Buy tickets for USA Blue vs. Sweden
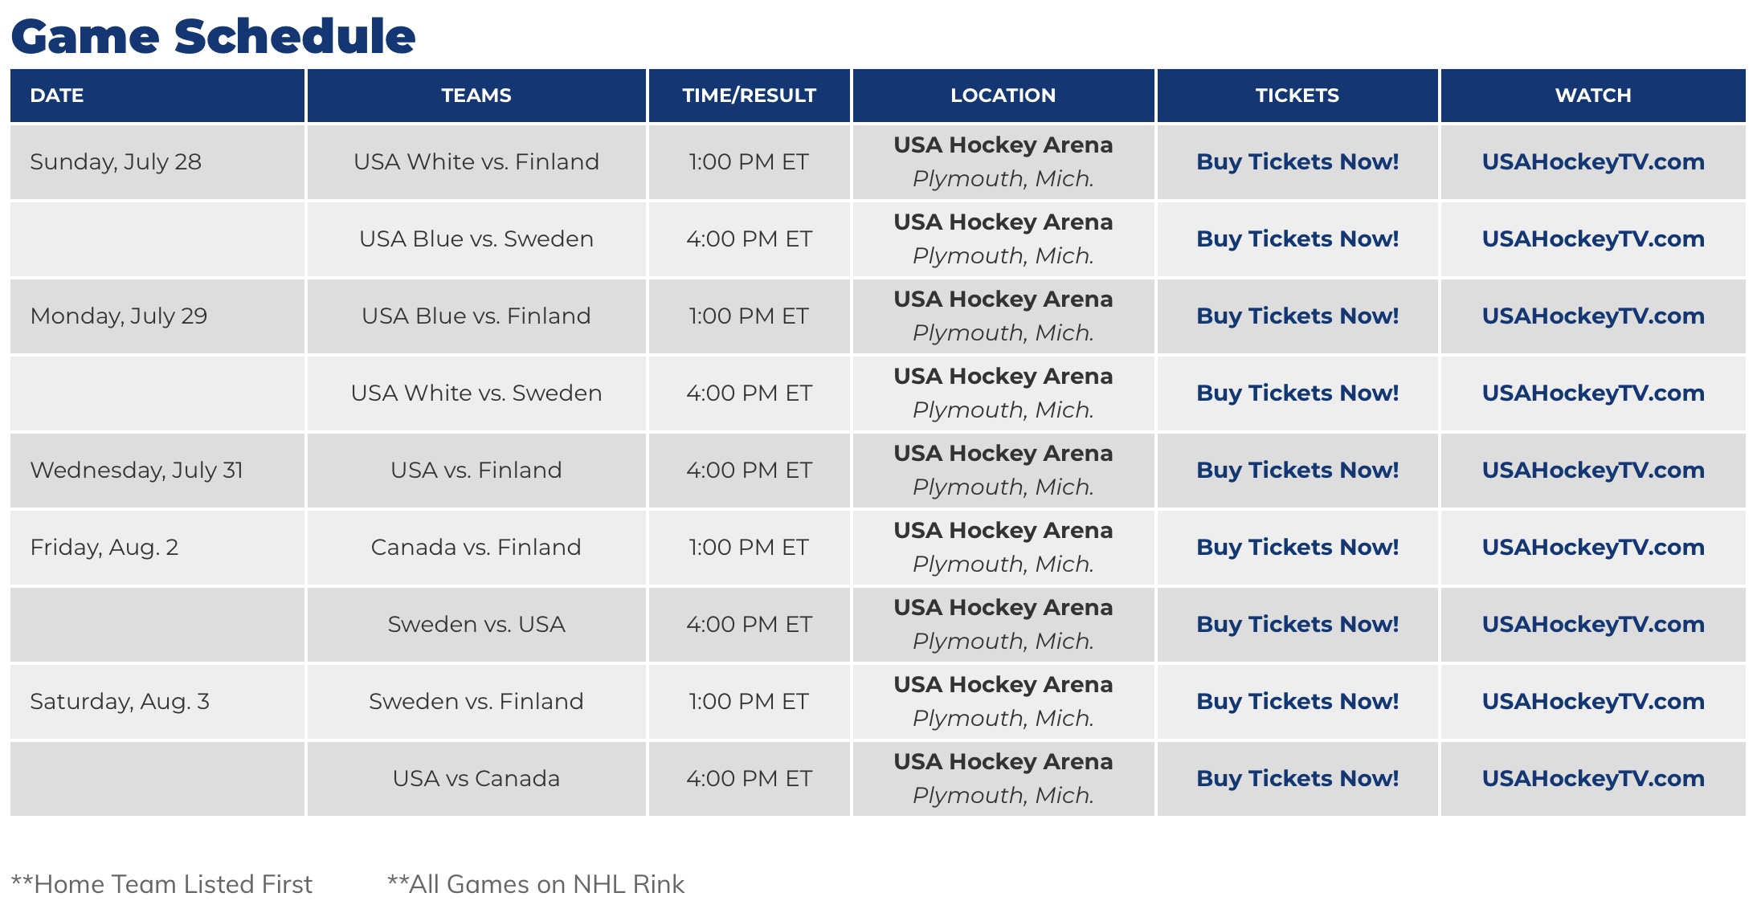The image size is (1761, 905). pyautogui.click(x=1297, y=239)
